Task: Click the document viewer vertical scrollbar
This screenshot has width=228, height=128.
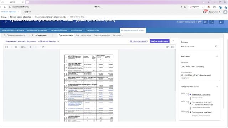Action: click(175, 70)
